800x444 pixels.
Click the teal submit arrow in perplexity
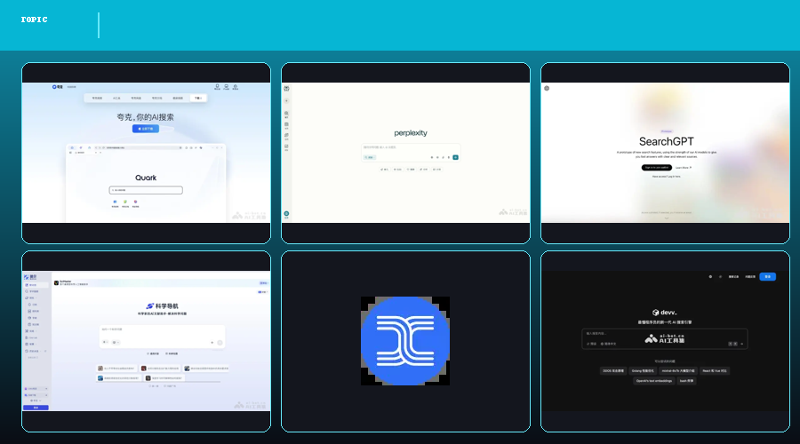[x=456, y=157]
